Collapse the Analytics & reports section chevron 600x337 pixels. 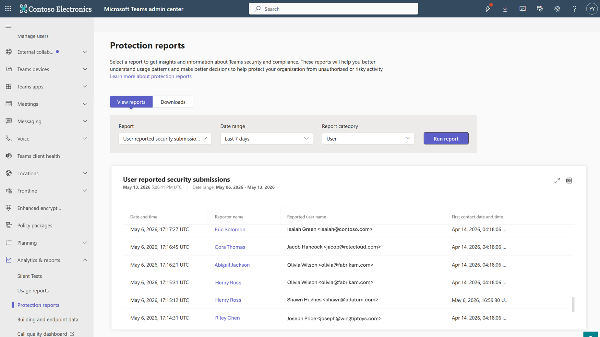point(85,260)
